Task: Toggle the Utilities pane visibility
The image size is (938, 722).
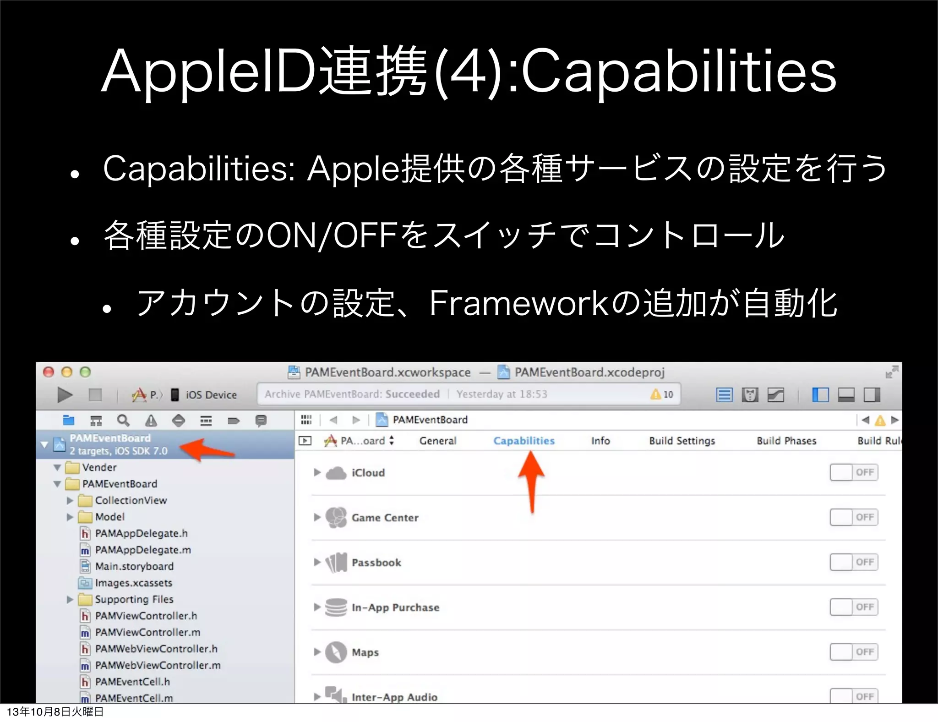Action: click(x=872, y=394)
